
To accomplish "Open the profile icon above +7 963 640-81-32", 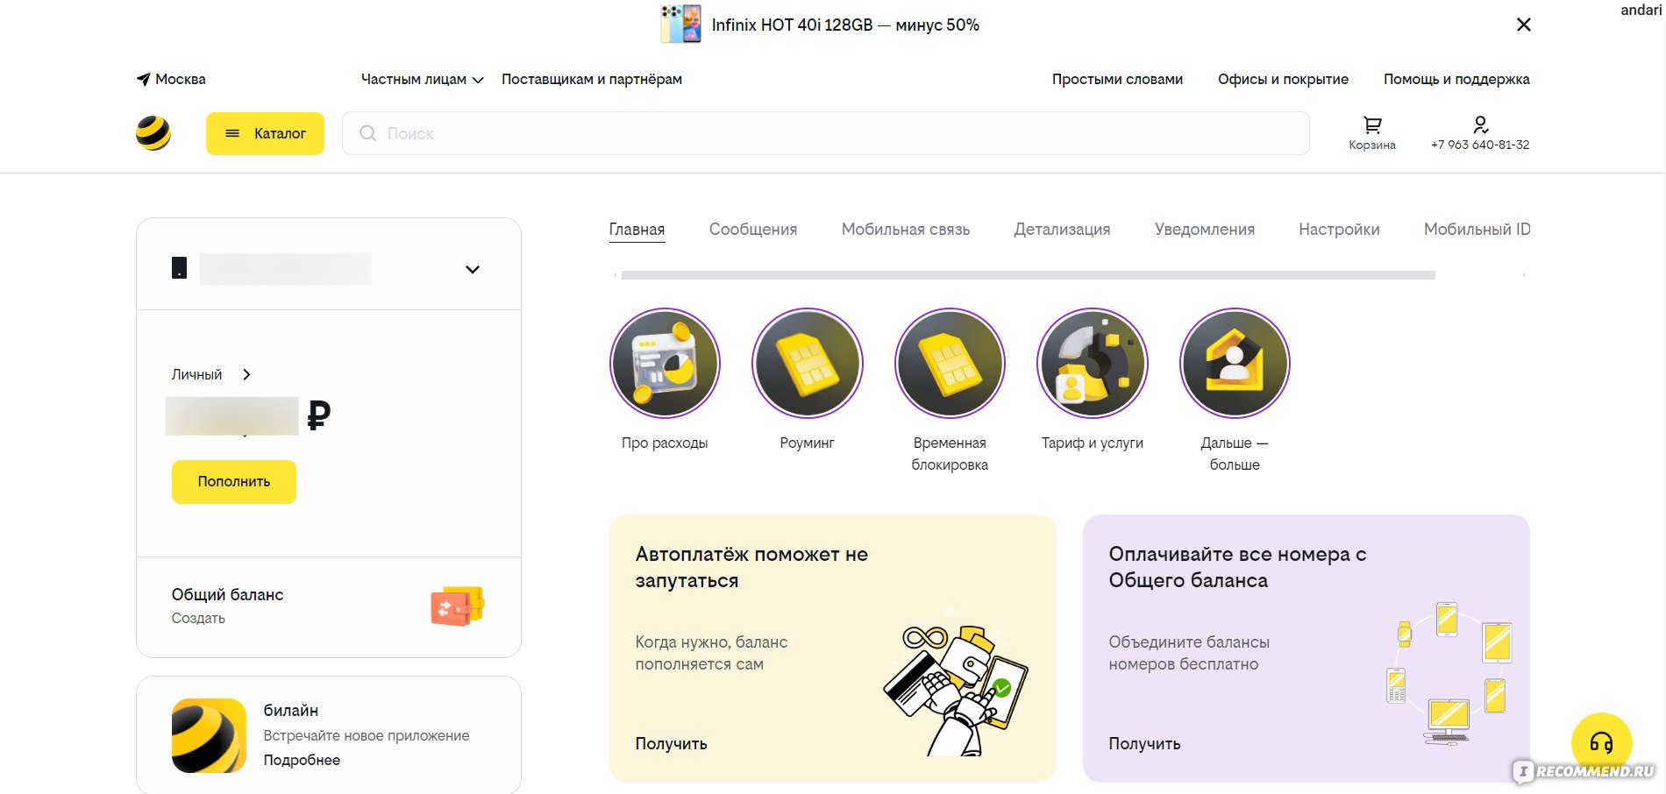I will point(1480,125).
